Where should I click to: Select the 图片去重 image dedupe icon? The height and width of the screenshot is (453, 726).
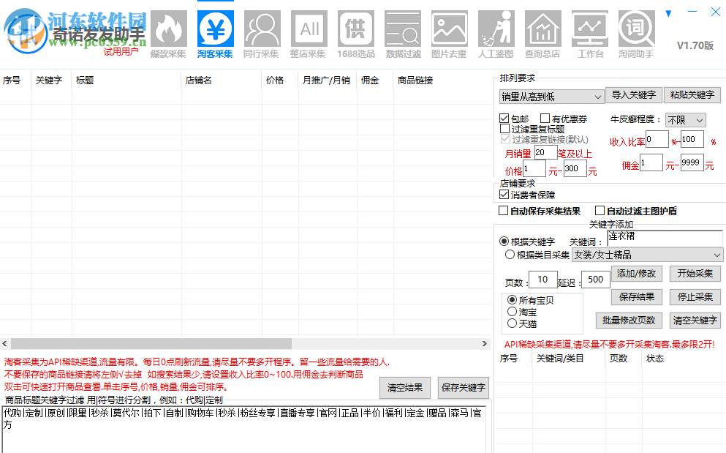[x=449, y=28]
